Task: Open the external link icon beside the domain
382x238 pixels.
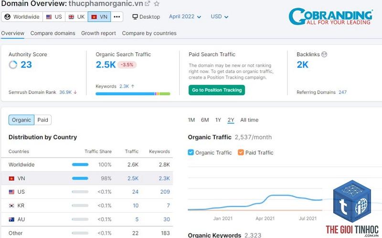Action: [x=148, y=4]
